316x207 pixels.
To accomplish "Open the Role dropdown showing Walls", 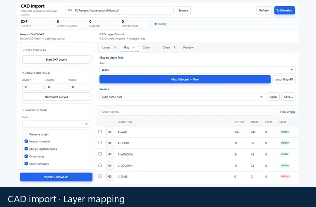I will click(x=197, y=70).
